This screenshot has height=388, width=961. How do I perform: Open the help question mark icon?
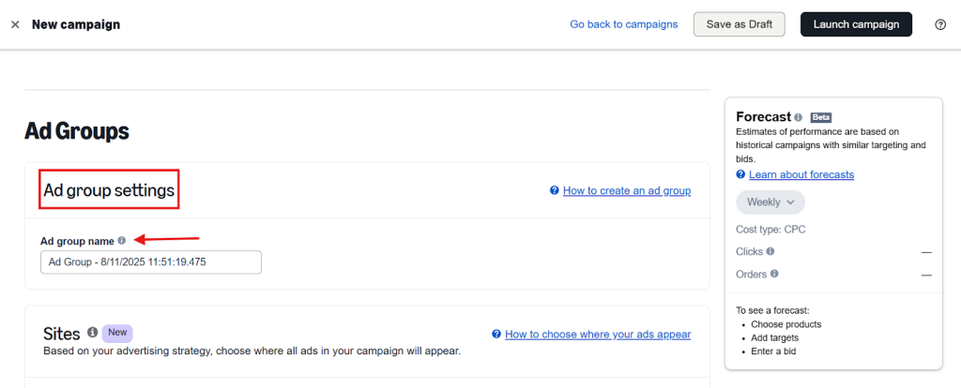(940, 24)
